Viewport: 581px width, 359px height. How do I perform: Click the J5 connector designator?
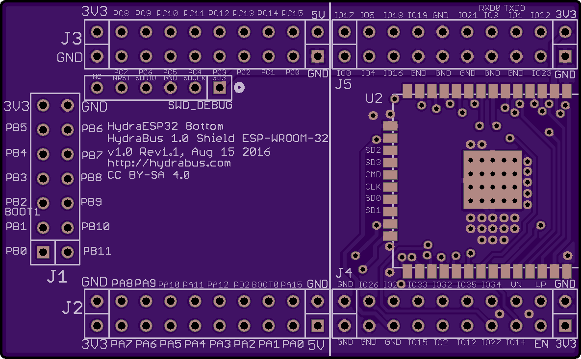pyautogui.click(x=343, y=84)
